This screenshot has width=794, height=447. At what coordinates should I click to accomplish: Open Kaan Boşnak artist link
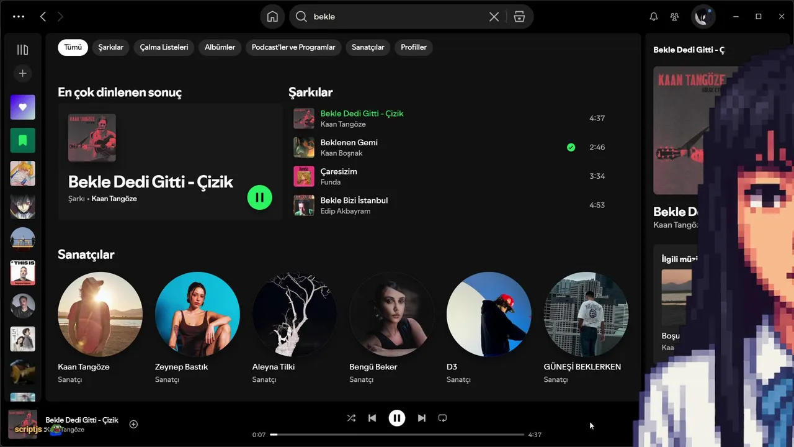pos(341,153)
